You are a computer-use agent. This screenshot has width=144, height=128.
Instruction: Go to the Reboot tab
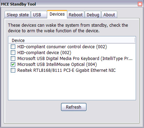pos(76,15)
